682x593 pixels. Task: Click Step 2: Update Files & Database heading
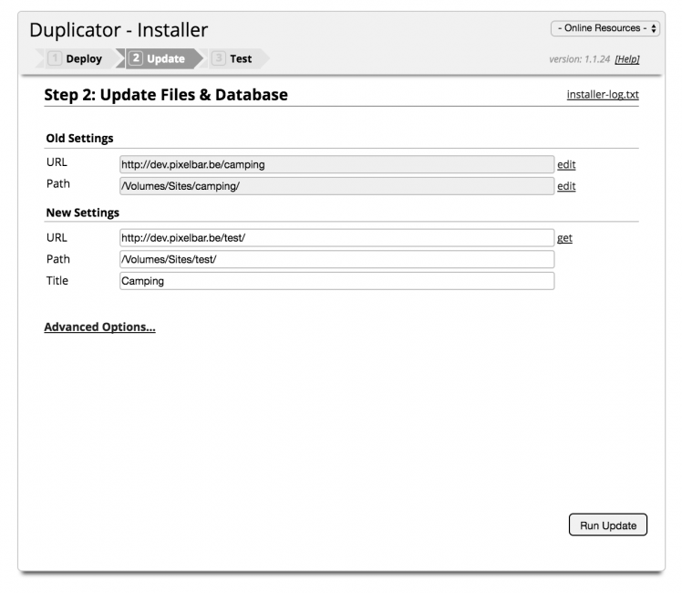[166, 94]
